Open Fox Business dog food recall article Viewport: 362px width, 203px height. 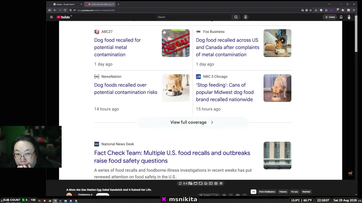pyautogui.click(x=228, y=47)
